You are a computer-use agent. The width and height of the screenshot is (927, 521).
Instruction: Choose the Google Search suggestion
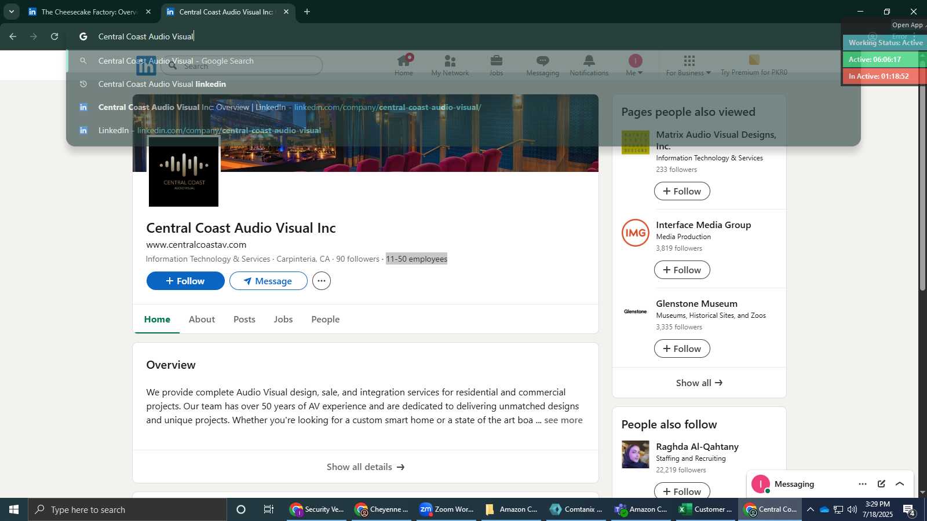pyautogui.click(x=463, y=61)
